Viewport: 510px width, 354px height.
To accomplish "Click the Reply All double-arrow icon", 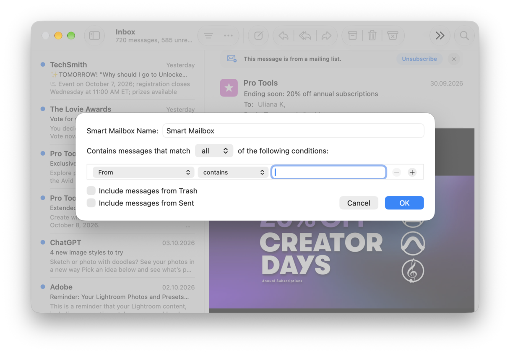I will click(305, 36).
